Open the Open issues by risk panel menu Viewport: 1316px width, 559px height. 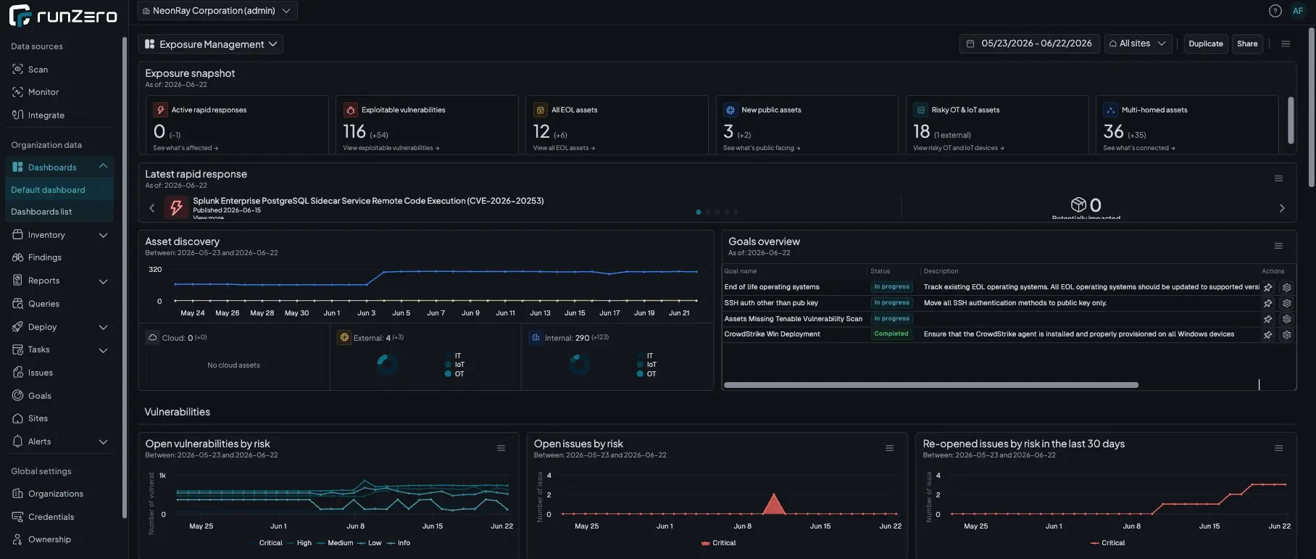tap(889, 448)
